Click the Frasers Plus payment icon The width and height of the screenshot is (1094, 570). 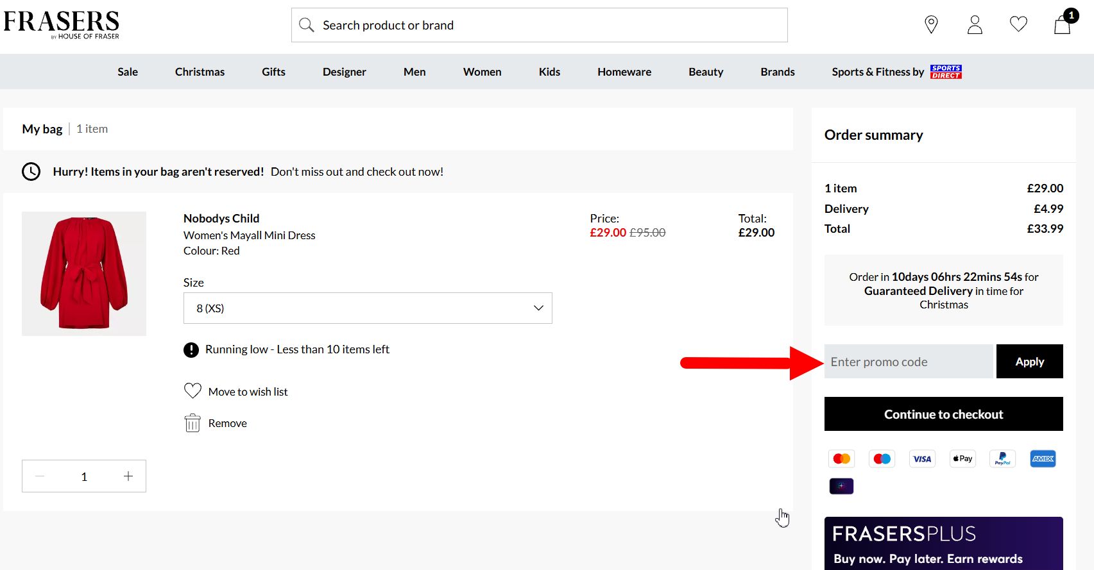click(842, 486)
